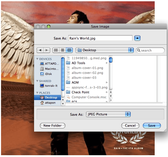
Task: Collapse the dialog with the blue arrow button
Action: [x=137, y=38]
